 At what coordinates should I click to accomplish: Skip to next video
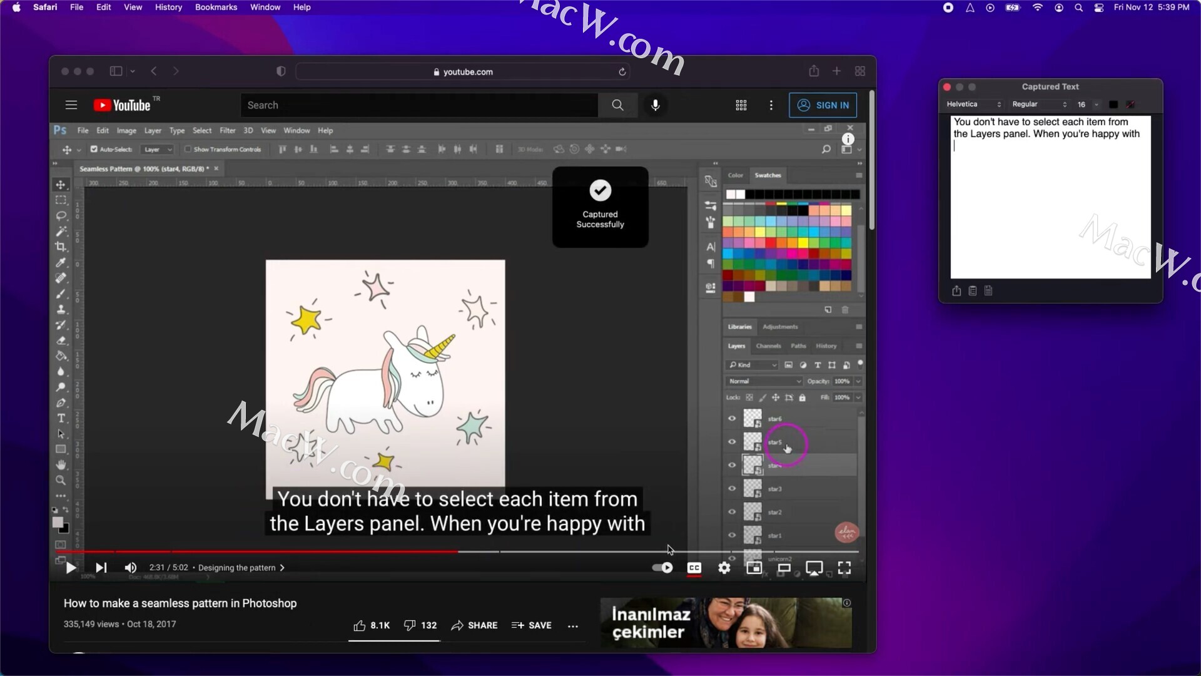pyautogui.click(x=101, y=568)
